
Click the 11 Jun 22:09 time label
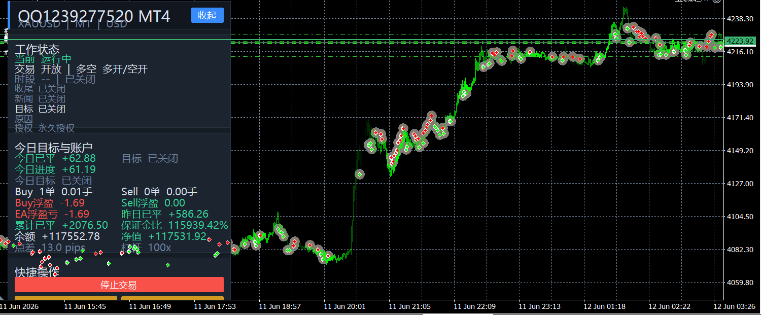click(x=475, y=307)
